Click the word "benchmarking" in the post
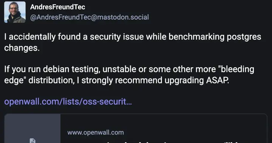The width and height of the screenshot is (272, 143). 196,37
